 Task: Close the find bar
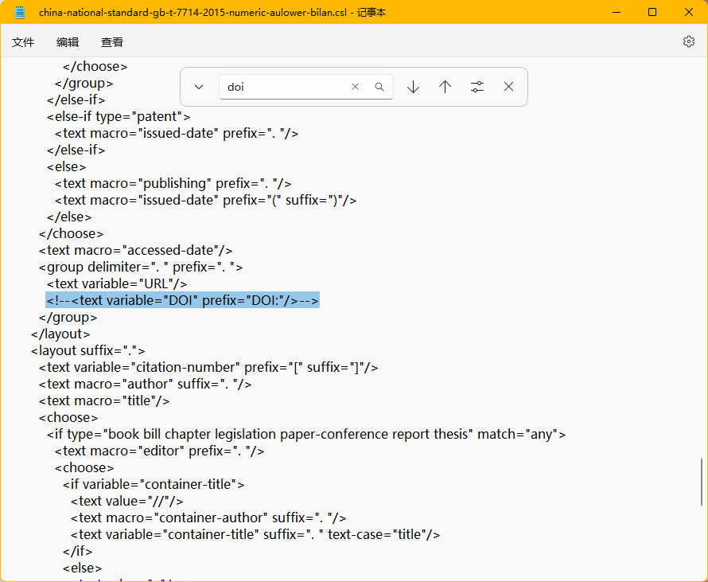(509, 87)
